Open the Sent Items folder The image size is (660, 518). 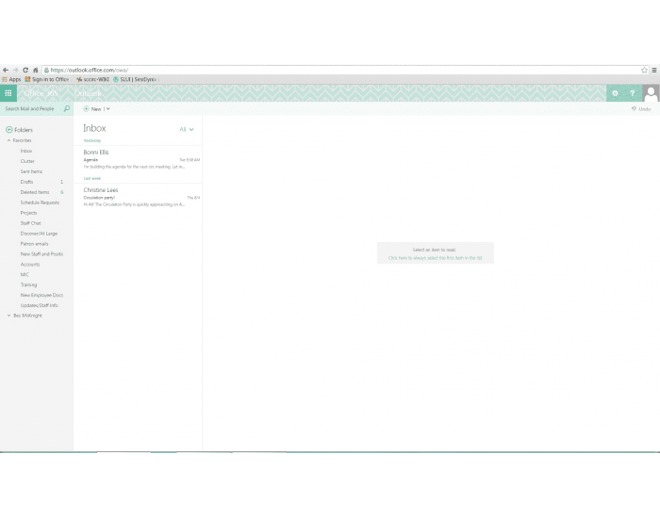tap(31, 171)
